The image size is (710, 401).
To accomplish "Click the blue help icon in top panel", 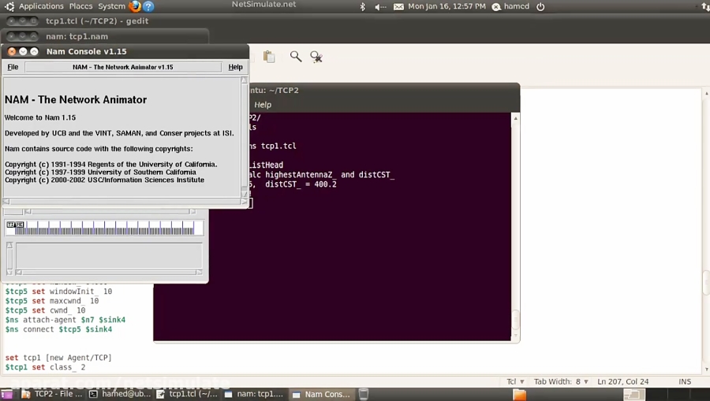I will 148,6.
